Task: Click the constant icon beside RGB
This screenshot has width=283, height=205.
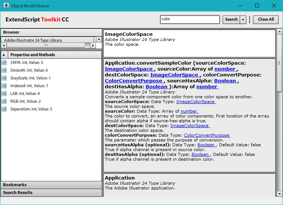Action: [x=4, y=101]
